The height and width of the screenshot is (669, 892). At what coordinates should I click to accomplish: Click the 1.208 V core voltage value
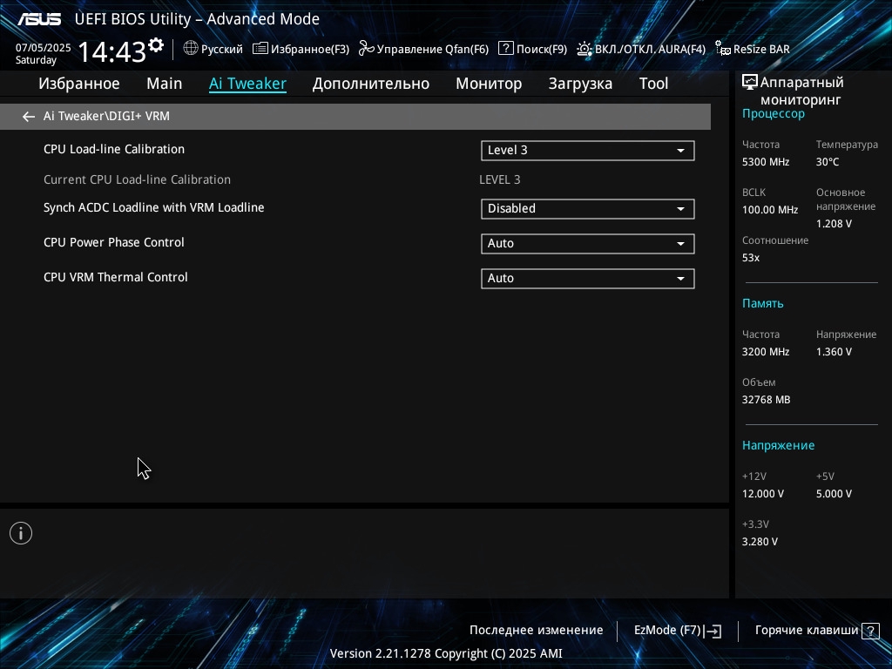coord(834,224)
